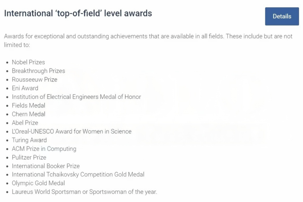The height and width of the screenshot is (202, 303).
Task: Click the introductory paragraph about exceptional achievements
Action: (x=148, y=41)
